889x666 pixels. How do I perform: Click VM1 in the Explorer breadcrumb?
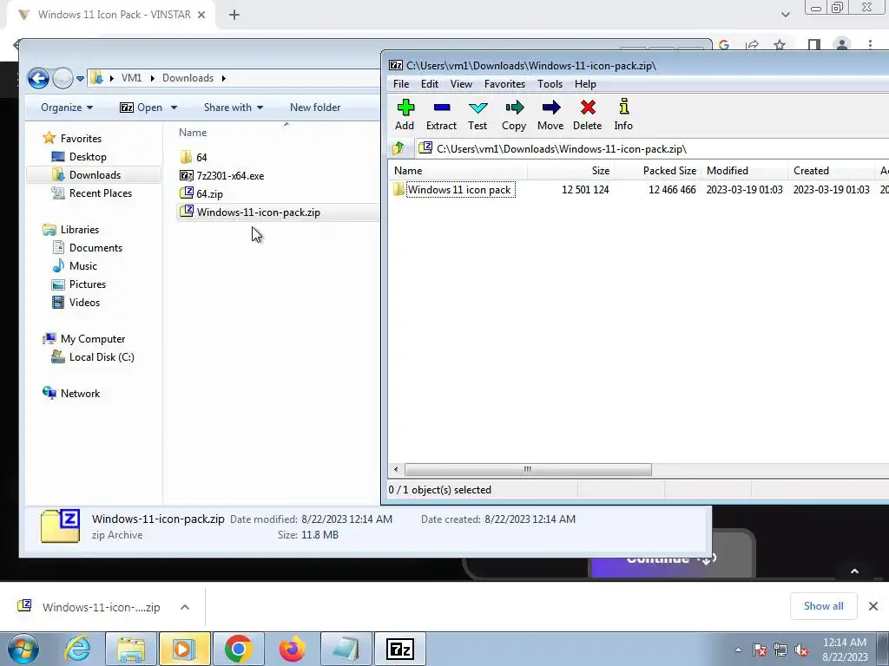tap(132, 78)
